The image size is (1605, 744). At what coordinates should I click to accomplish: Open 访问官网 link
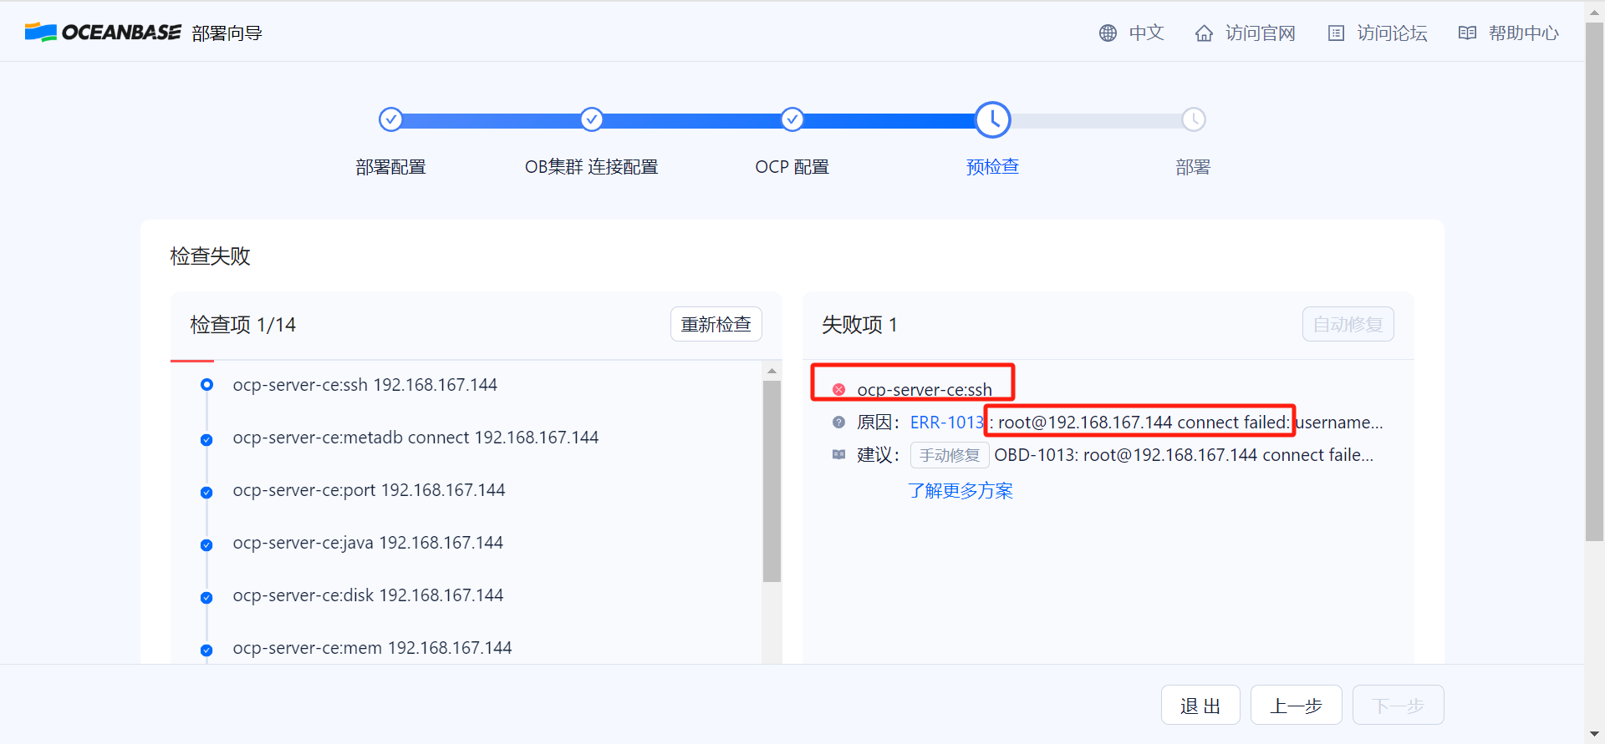(1261, 33)
